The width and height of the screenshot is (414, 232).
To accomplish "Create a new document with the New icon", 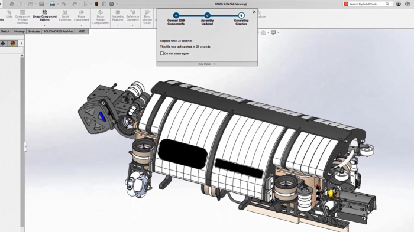I will (x=20, y=4).
